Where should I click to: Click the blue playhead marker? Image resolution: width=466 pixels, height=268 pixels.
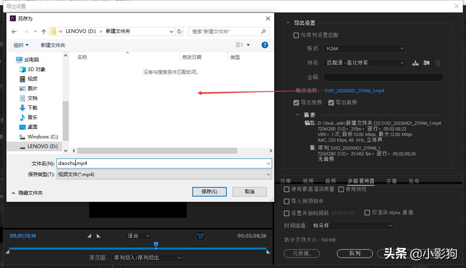(x=156, y=244)
